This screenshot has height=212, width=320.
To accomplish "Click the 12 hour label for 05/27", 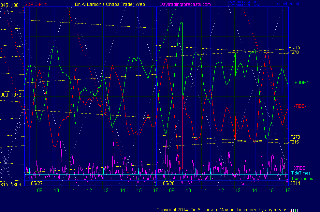I will [x=89, y=190].
